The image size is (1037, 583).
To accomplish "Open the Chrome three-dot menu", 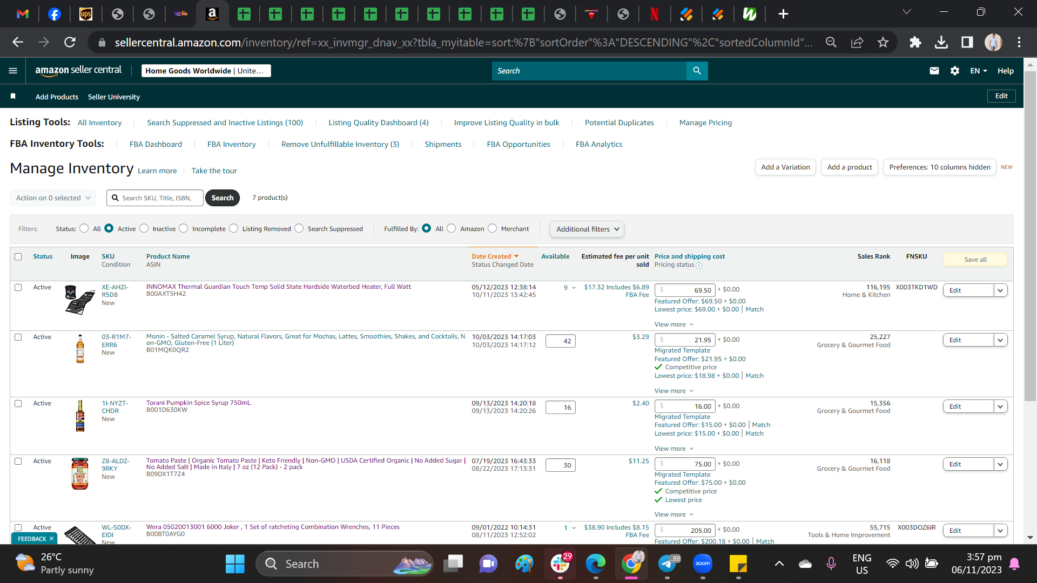I will coord(1019,42).
